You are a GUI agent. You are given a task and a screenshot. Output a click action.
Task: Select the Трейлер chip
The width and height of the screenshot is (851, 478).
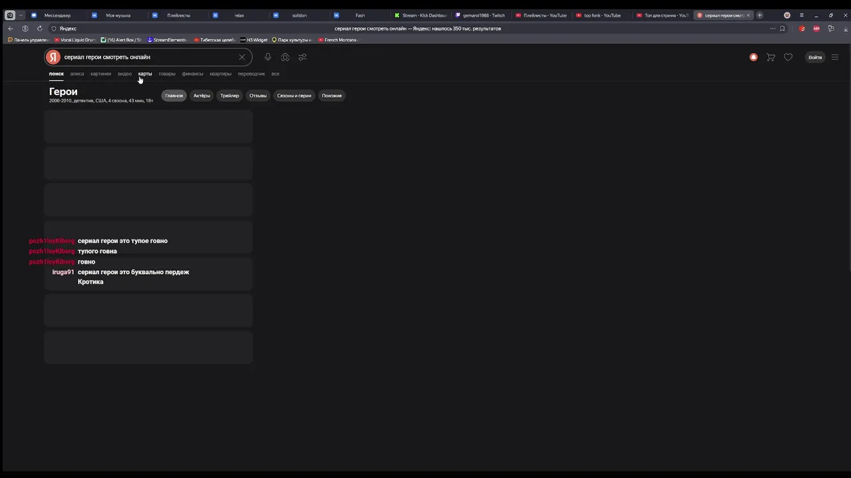pyautogui.click(x=229, y=96)
